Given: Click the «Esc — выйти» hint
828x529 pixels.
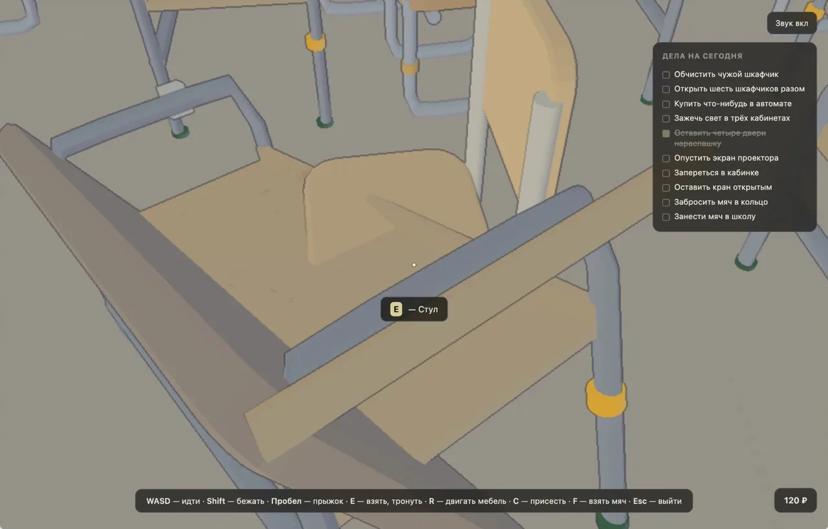Looking at the screenshot, I should pos(657,501).
